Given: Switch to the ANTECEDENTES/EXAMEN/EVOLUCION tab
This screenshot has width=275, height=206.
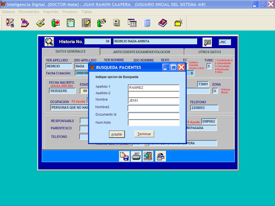Looking at the screenshot, I should pyautogui.click(x=142, y=52).
